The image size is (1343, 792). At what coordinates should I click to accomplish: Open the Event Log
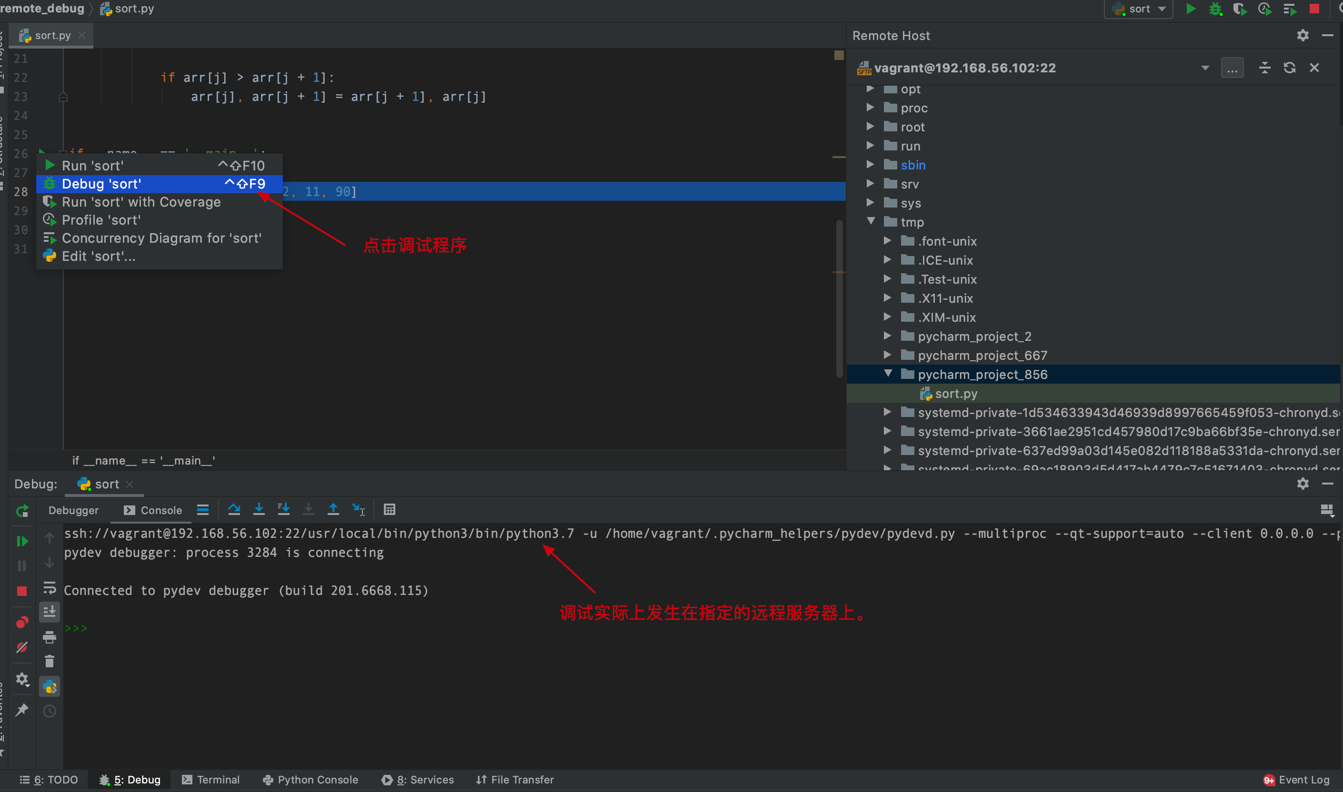(1296, 780)
